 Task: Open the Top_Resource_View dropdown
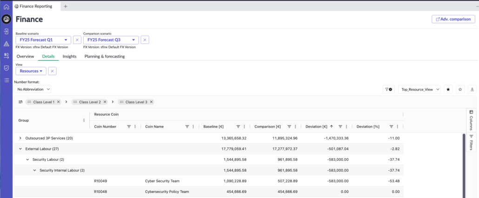pyautogui.click(x=419, y=89)
